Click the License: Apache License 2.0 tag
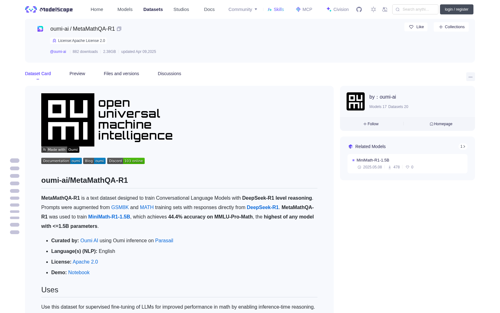The height and width of the screenshot is (313, 500). tap(78, 41)
